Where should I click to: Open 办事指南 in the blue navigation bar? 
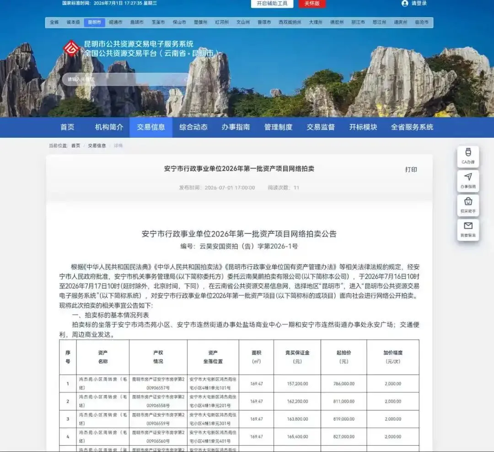point(236,127)
